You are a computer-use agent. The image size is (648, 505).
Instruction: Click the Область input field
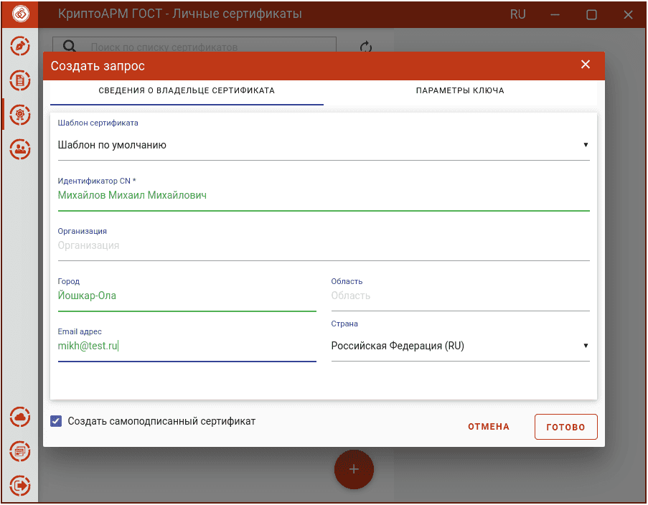461,296
